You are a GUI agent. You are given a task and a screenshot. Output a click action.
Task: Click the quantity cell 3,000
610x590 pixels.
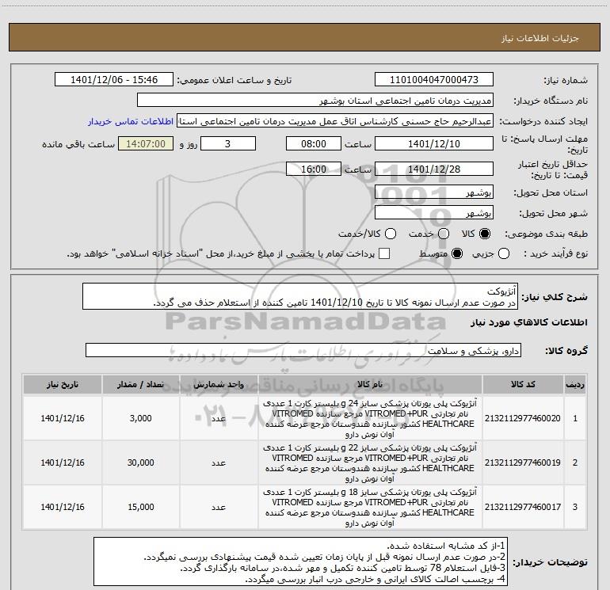[140, 418]
